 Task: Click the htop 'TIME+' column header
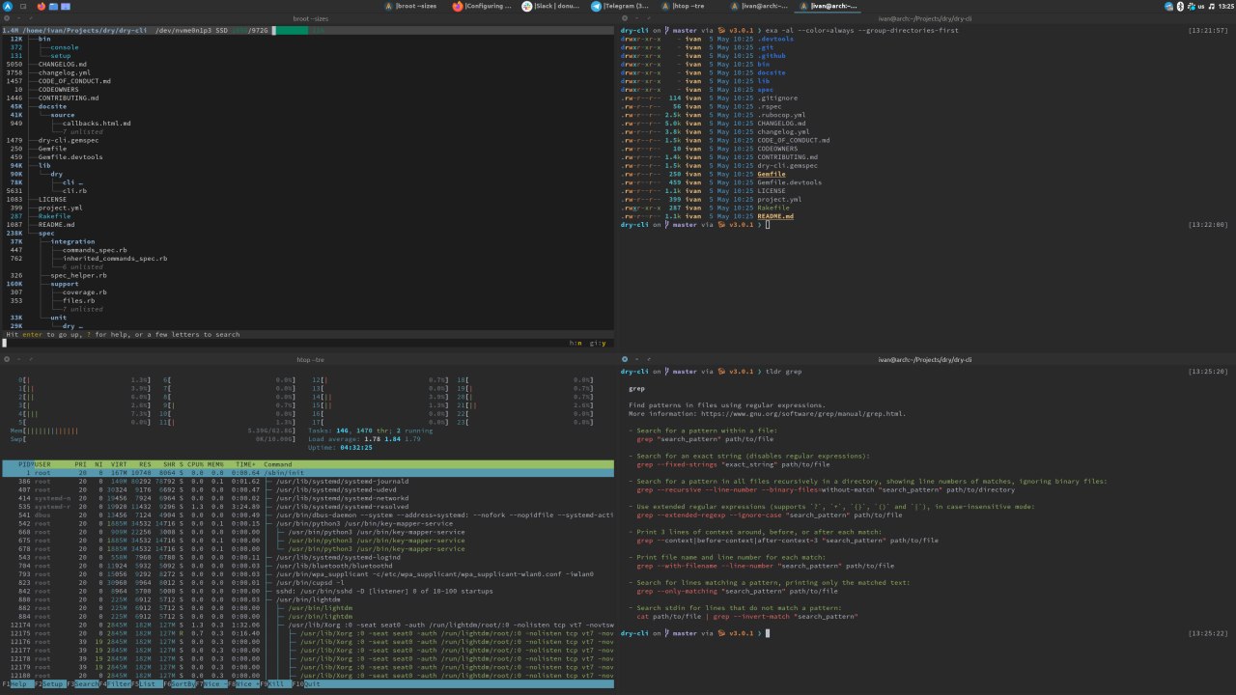[x=246, y=464]
